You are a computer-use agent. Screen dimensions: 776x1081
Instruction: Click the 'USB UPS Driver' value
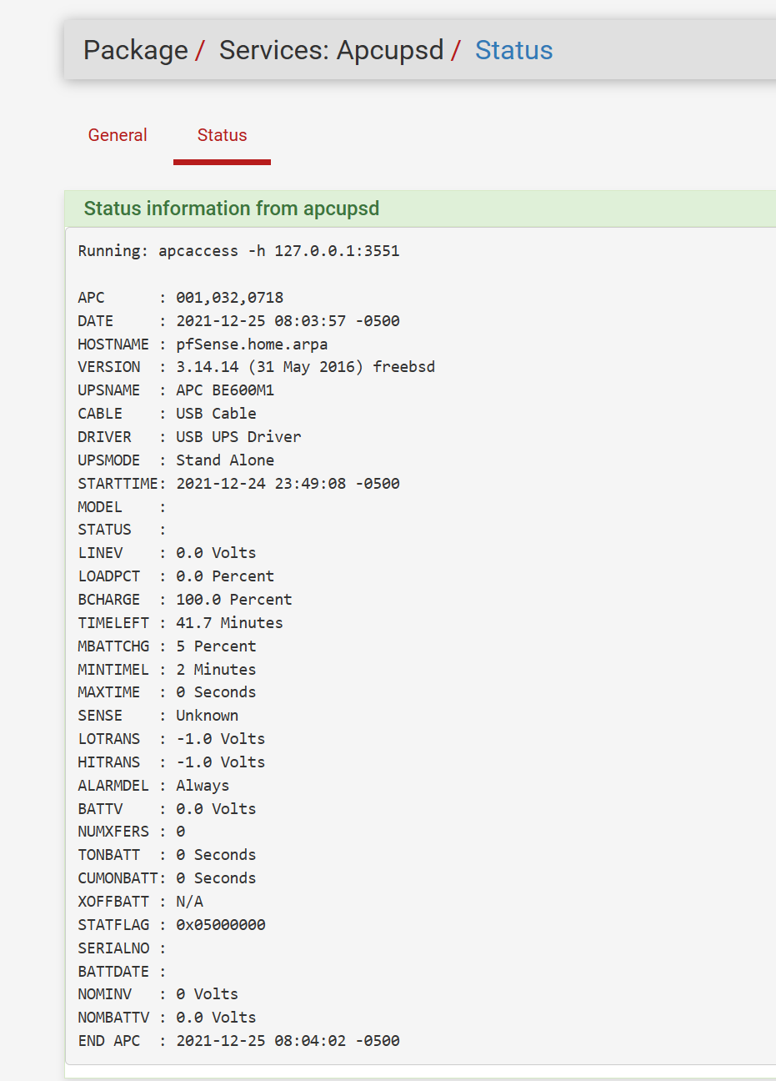tap(239, 437)
